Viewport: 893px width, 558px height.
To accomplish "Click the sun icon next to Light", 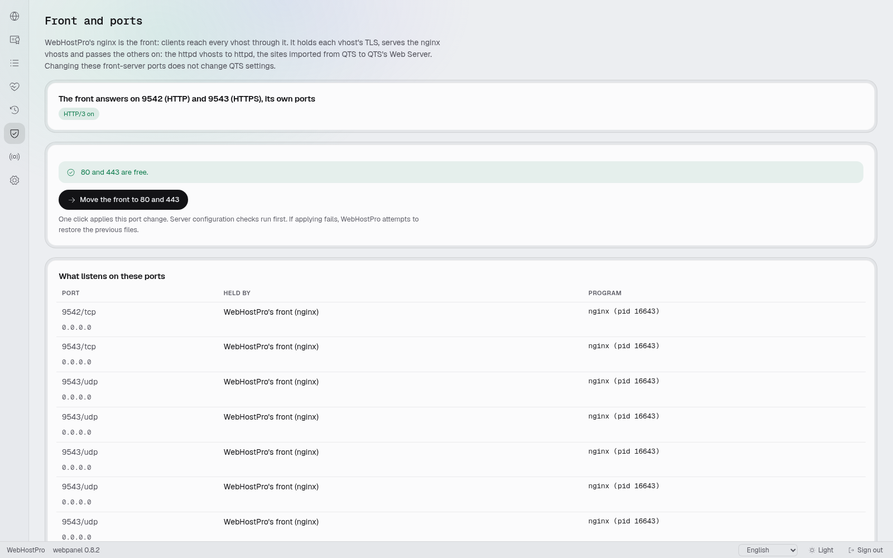I will tap(812, 550).
